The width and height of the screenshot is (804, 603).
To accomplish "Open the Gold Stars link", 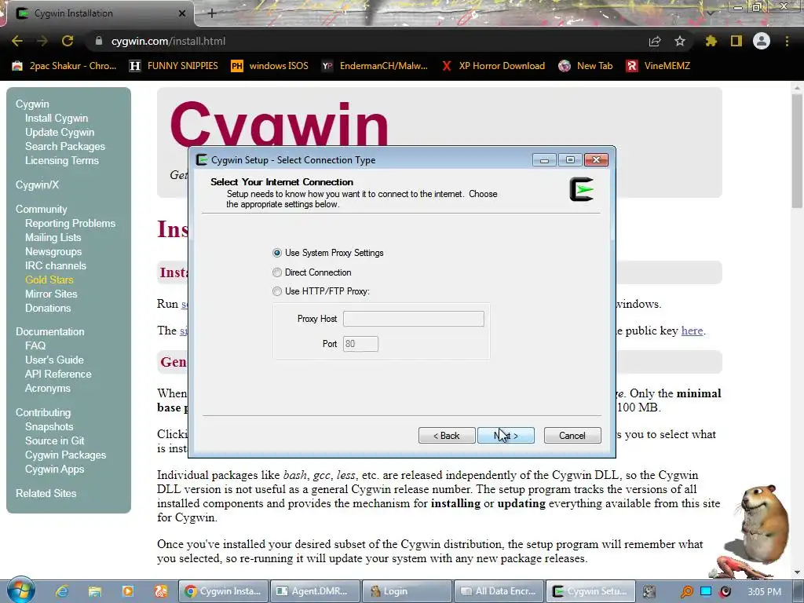I will (49, 280).
